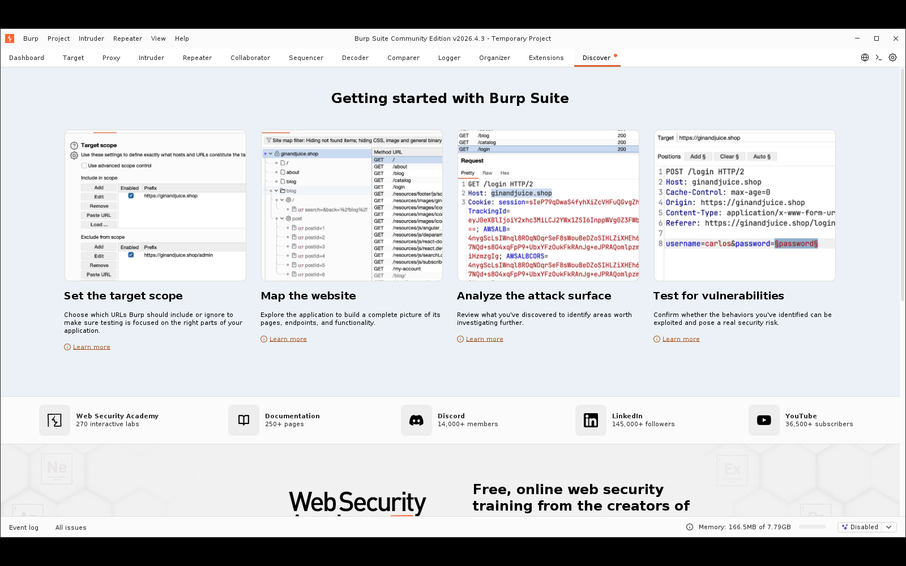Open settings gear icon
This screenshot has height=566, width=906.
pyautogui.click(x=893, y=58)
